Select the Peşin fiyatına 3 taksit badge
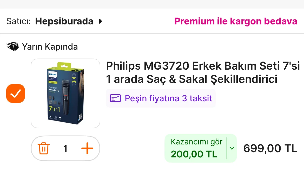Viewport: 304px width, 173px height. 161,98
